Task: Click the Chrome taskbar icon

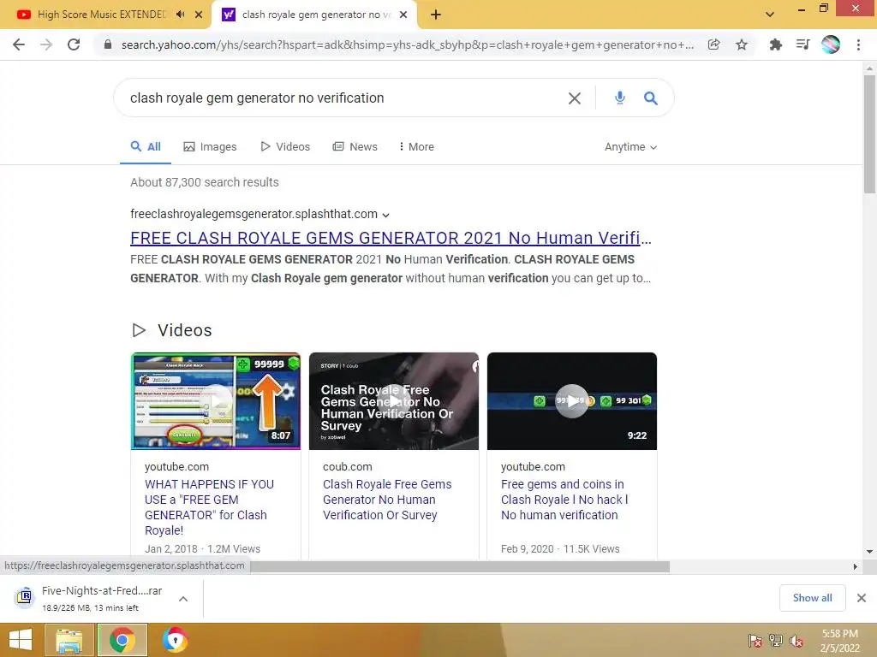Action: [x=122, y=640]
